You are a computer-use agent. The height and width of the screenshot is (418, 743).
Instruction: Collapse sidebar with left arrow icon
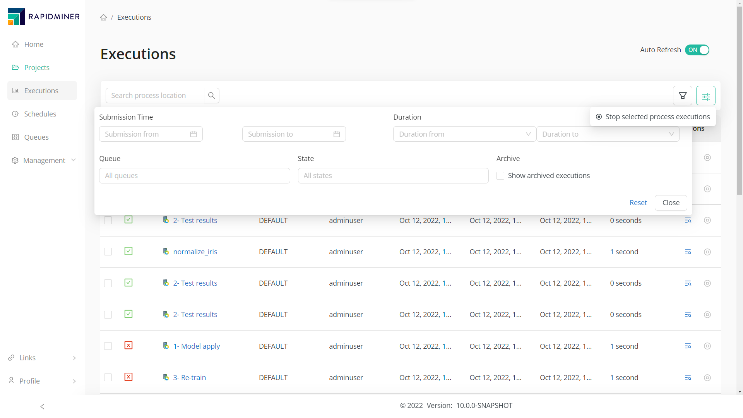tap(42, 406)
